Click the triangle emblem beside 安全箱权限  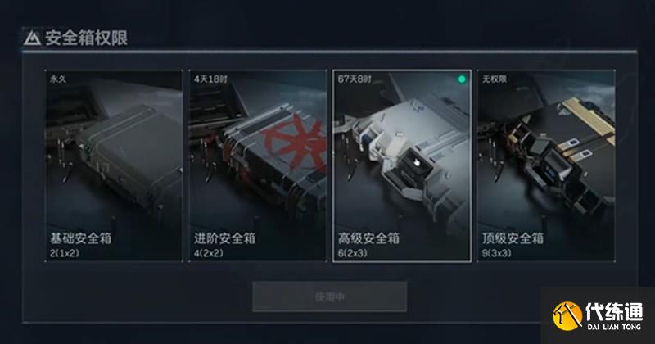[x=32, y=38]
